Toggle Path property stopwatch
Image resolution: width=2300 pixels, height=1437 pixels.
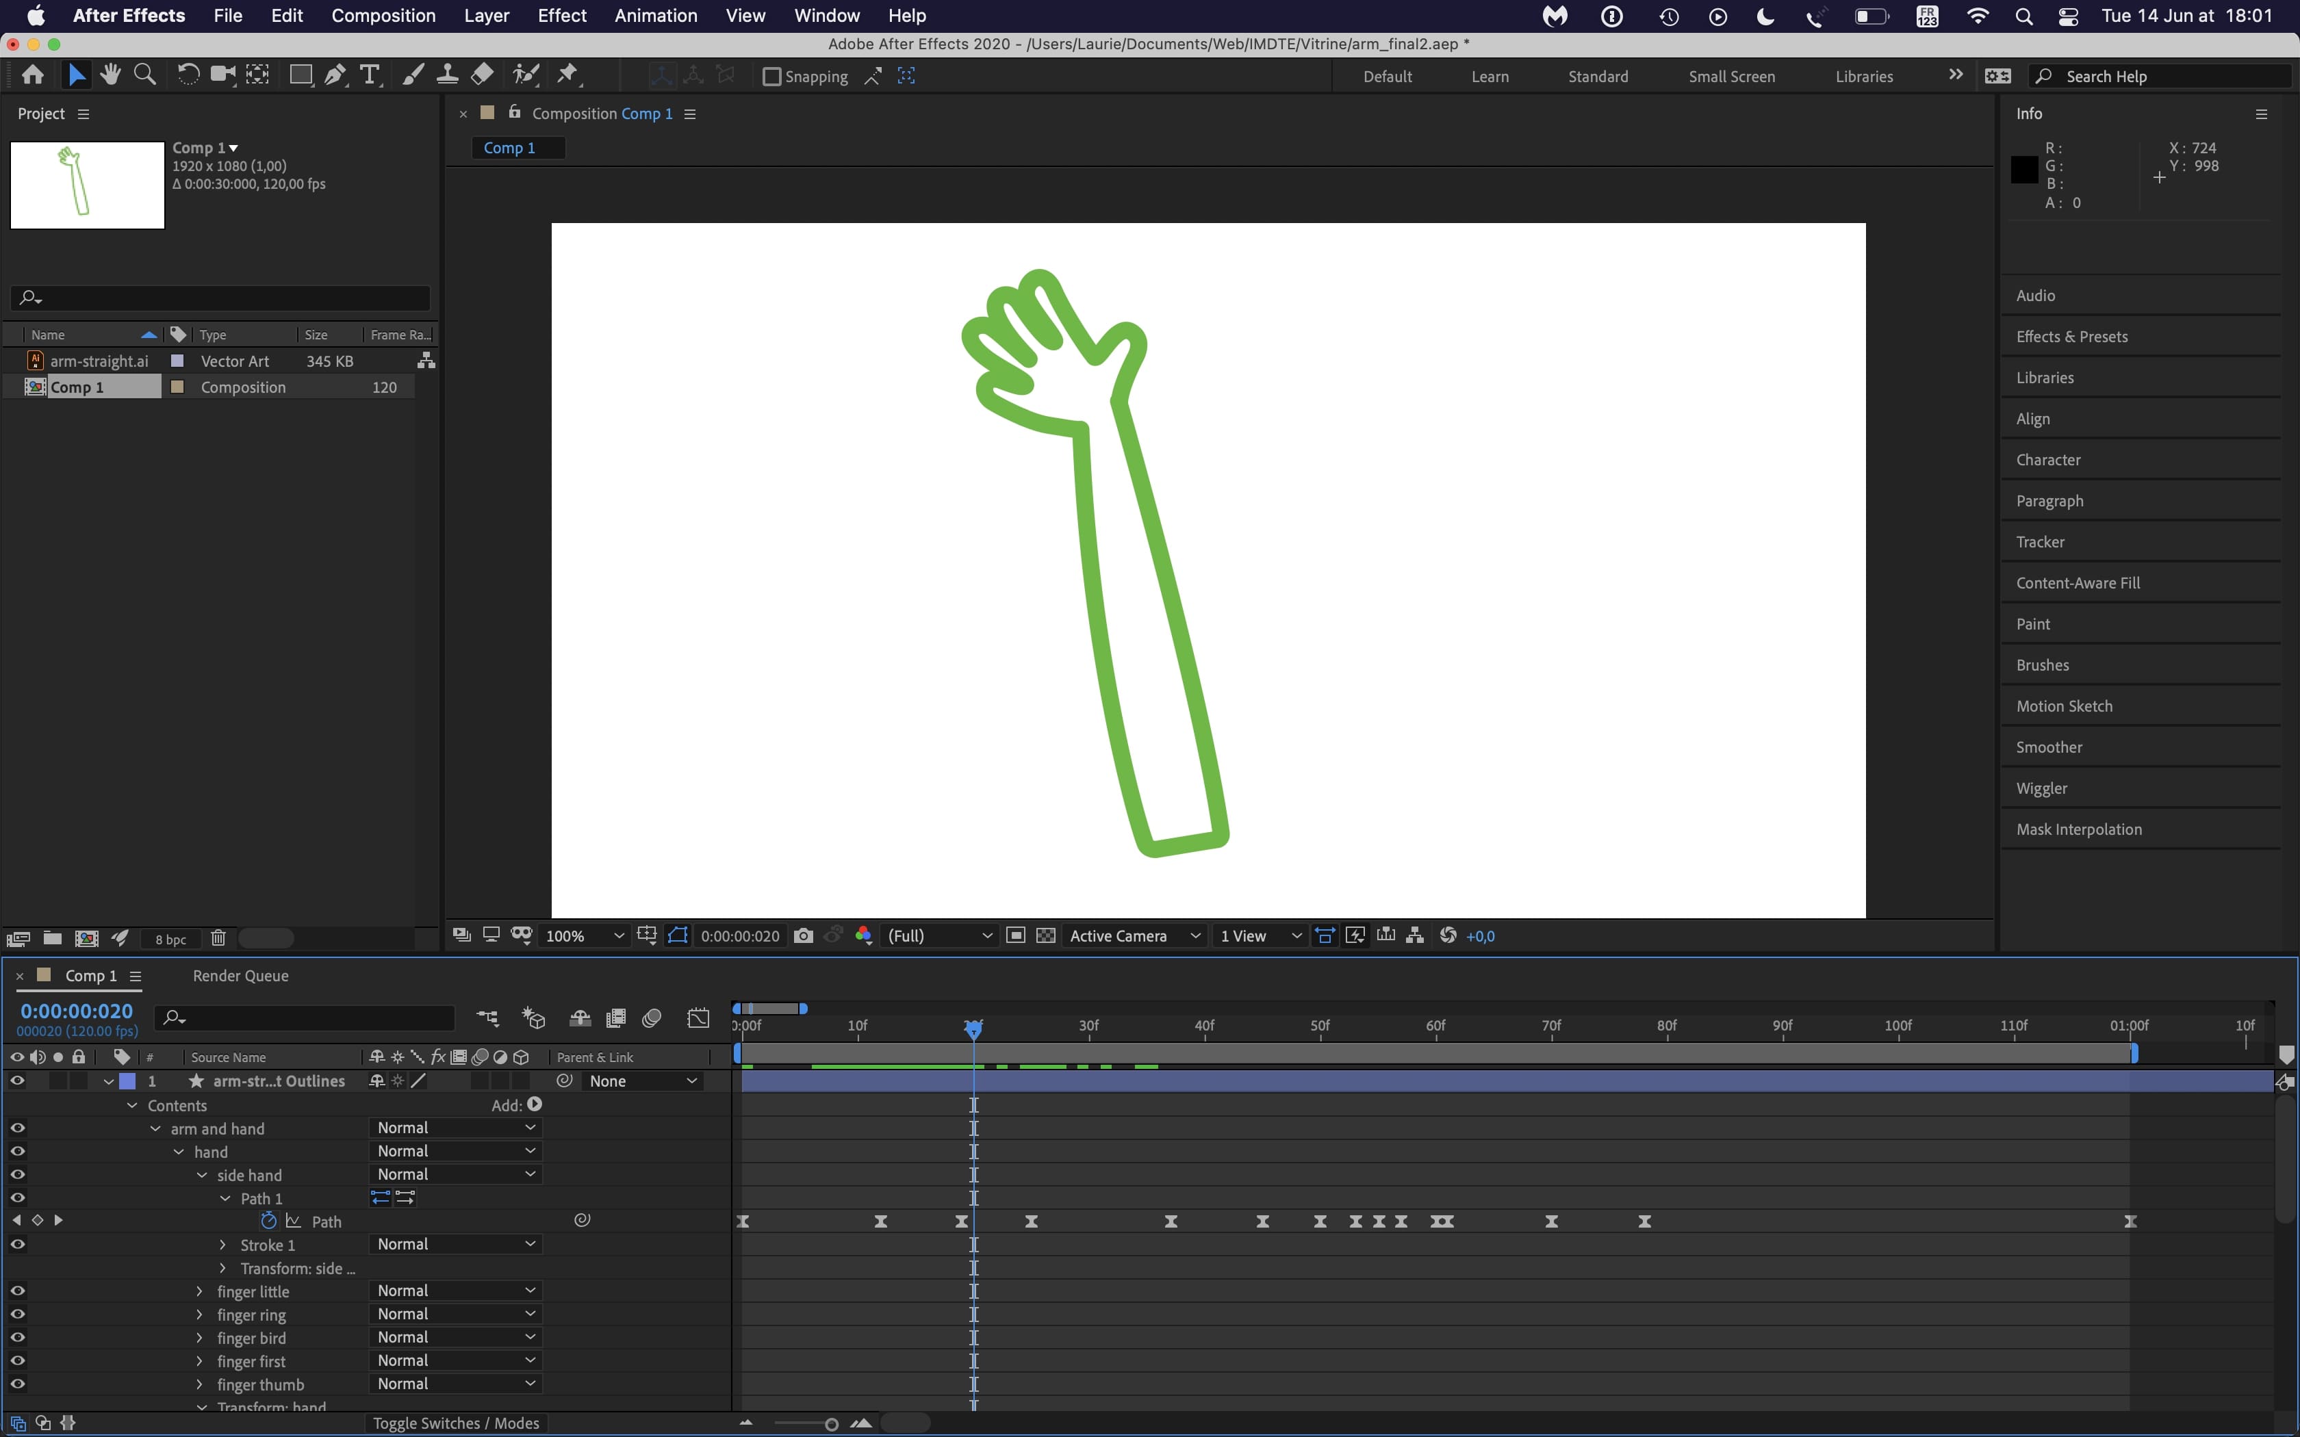click(x=268, y=1220)
